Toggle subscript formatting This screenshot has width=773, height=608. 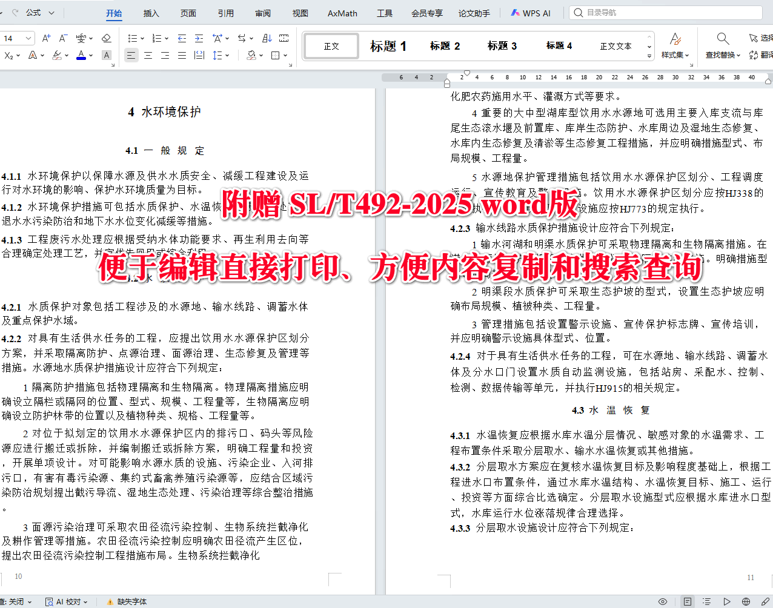pyautogui.click(x=9, y=56)
